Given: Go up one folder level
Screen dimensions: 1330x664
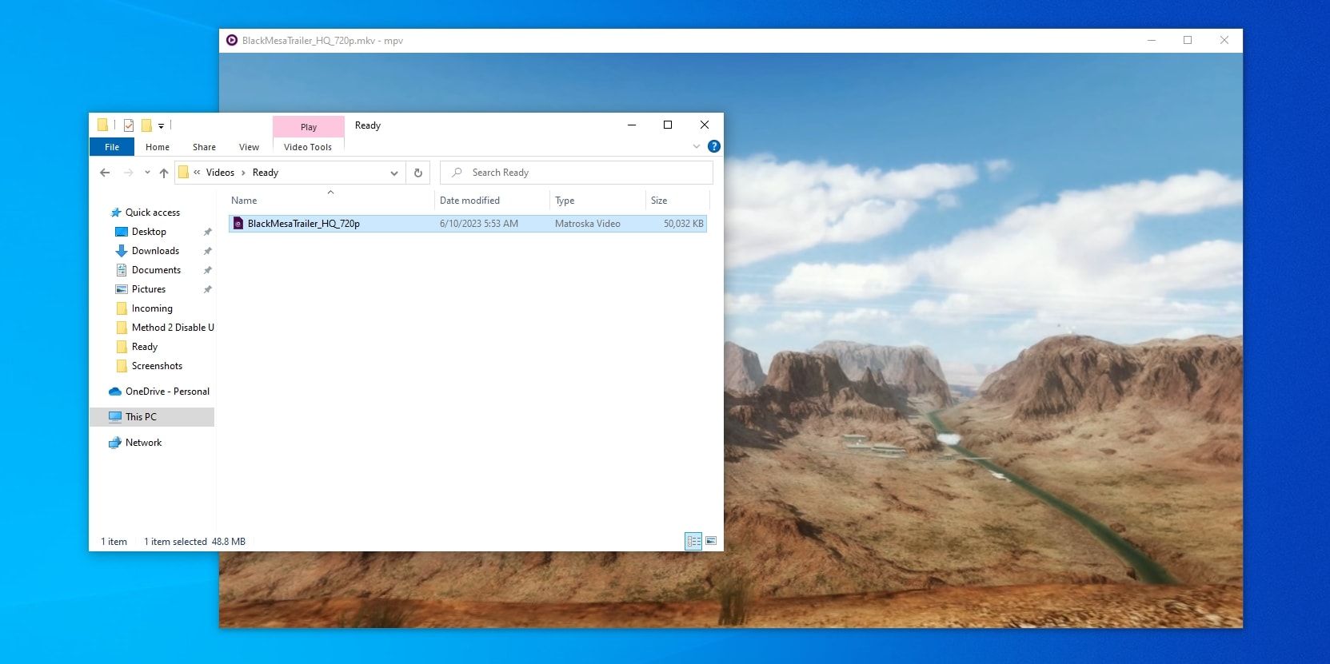Looking at the screenshot, I should pos(164,173).
